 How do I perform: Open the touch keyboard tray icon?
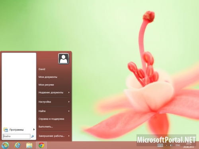point(160,145)
